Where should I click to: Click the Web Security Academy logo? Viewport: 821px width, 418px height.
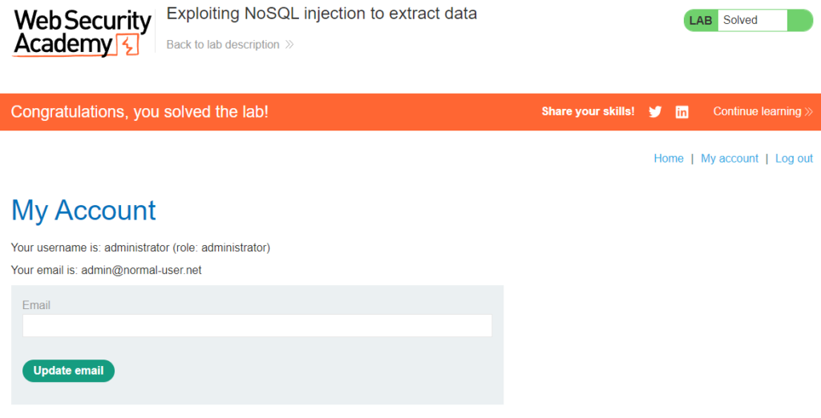pos(83,33)
